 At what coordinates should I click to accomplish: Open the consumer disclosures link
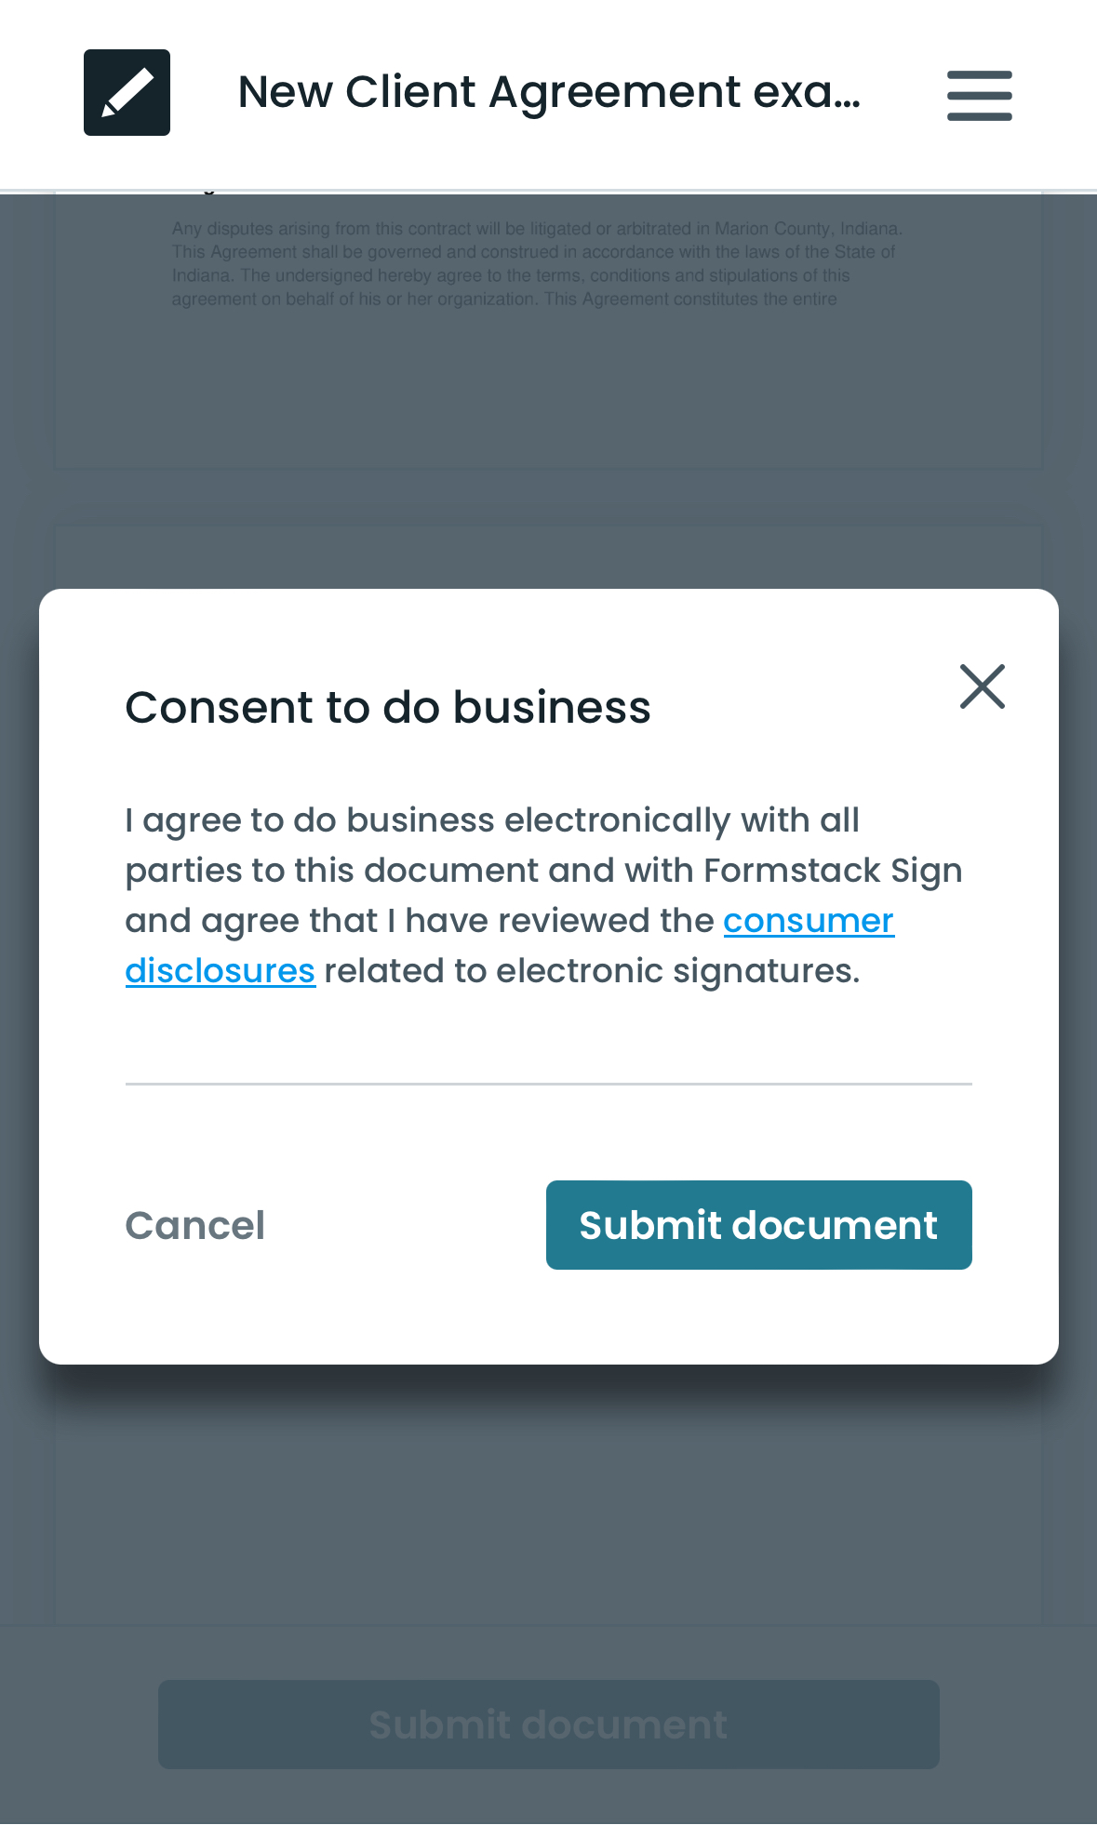pyautogui.click(x=808, y=921)
